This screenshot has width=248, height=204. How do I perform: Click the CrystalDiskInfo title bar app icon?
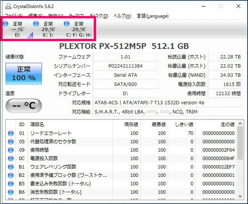(8, 6)
